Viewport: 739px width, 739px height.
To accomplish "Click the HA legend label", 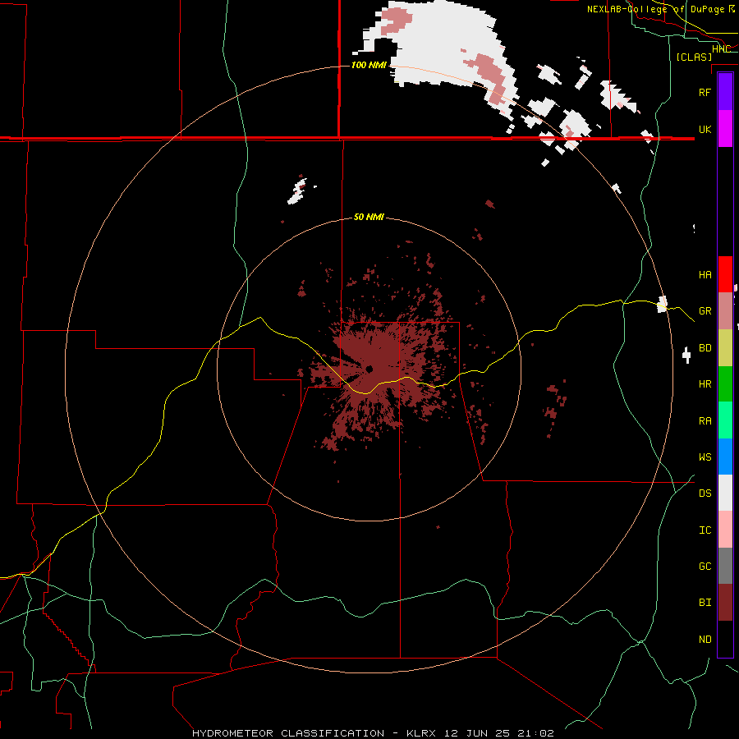I will [x=705, y=275].
